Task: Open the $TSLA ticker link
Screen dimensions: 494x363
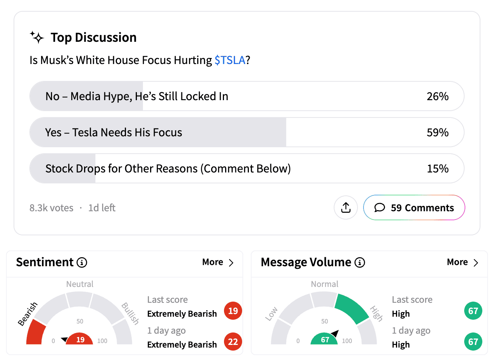Action: [x=230, y=60]
